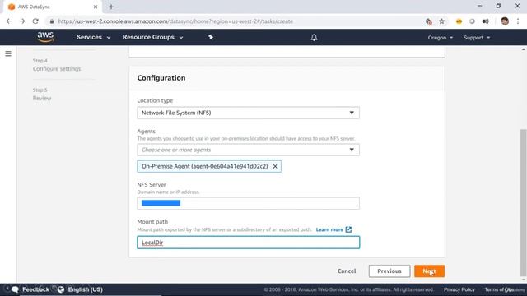
Task: Click the language globe icon
Action: click(x=61, y=289)
